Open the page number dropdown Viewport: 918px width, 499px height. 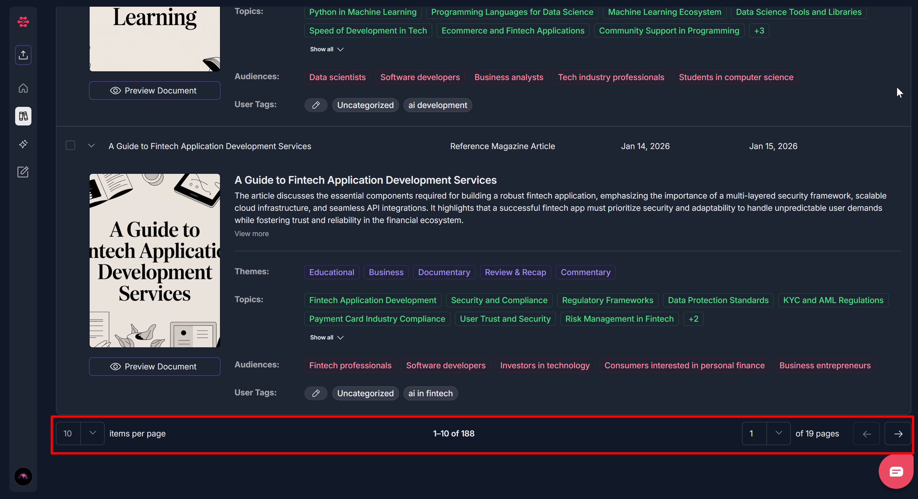(778, 433)
